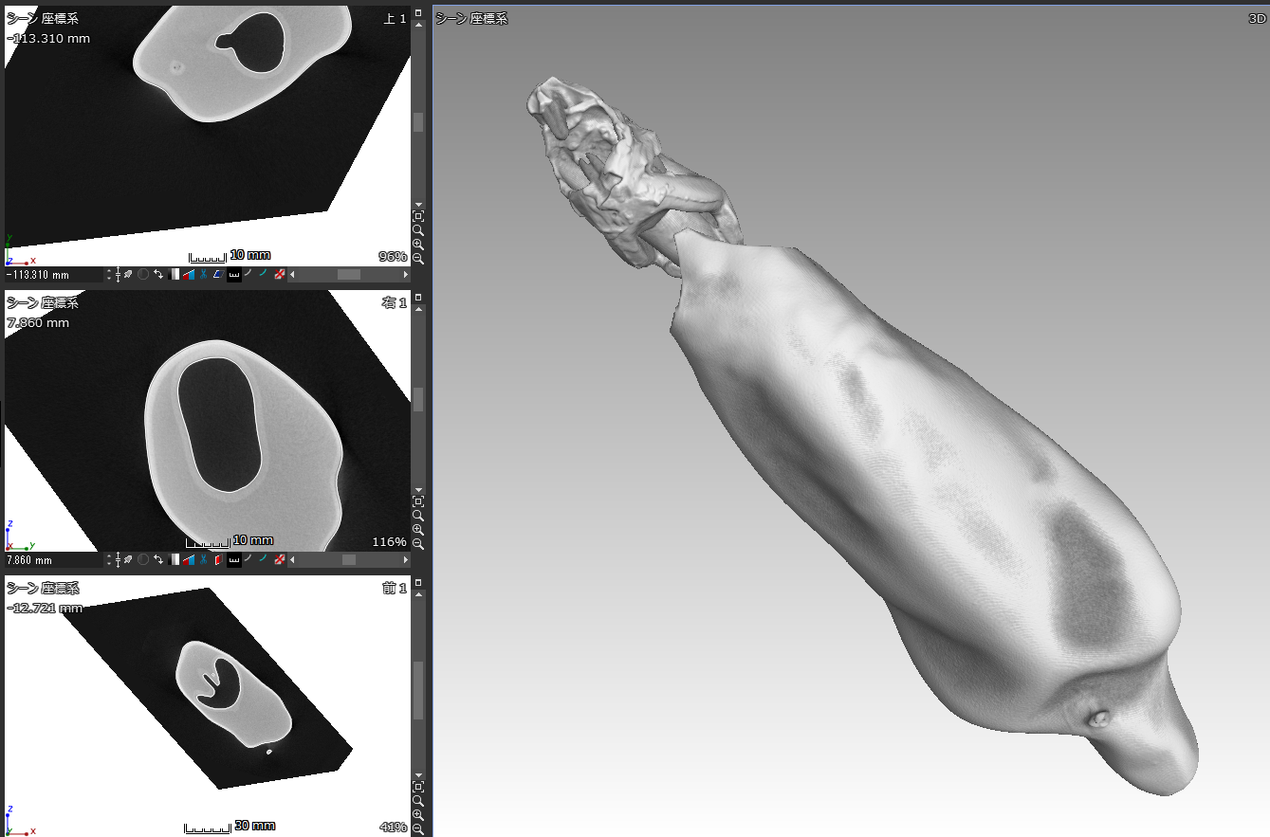Fit the front slice view to window
Image resolution: width=1270 pixels, height=837 pixels.
(x=418, y=787)
